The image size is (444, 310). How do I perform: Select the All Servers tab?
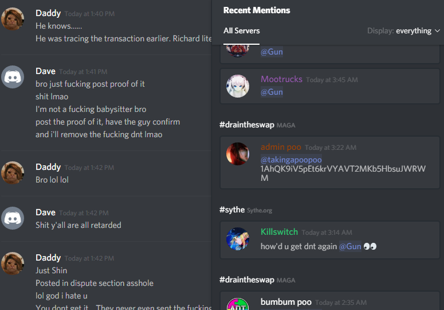(241, 30)
